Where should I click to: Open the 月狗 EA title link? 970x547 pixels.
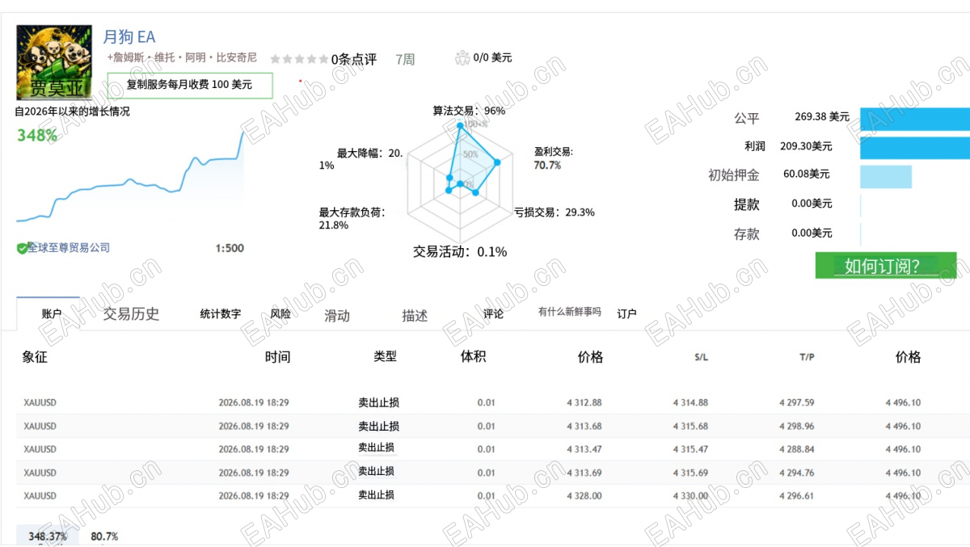pyautogui.click(x=129, y=37)
